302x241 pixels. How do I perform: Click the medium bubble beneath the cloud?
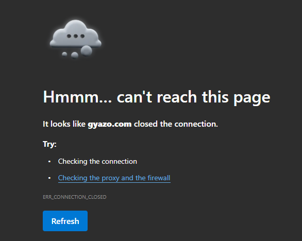coord(75,55)
